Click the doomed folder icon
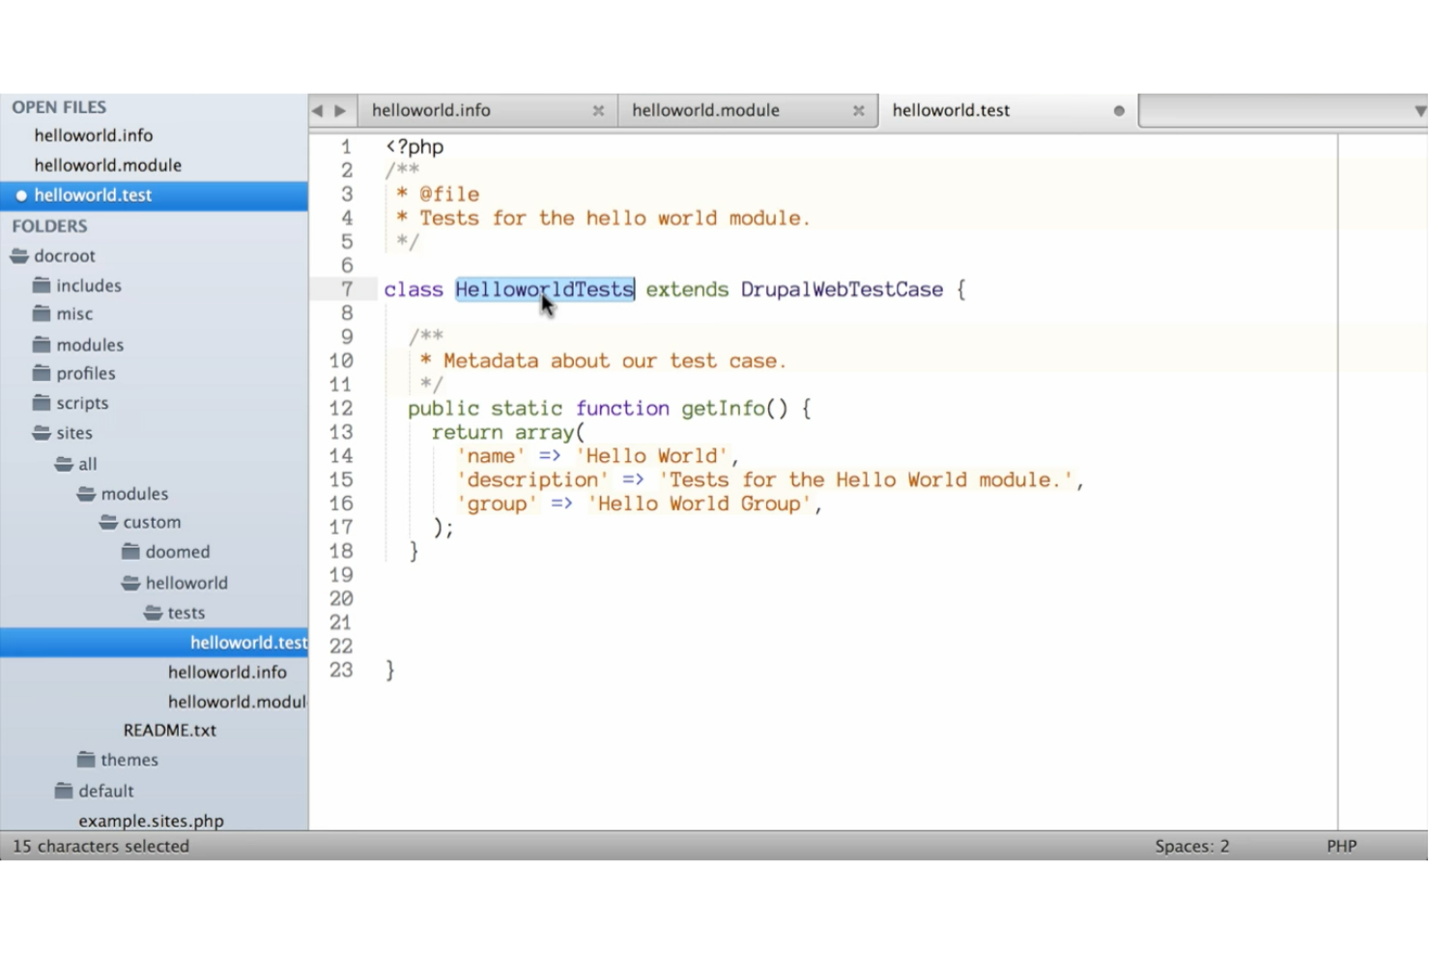The width and height of the screenshot is (1430, 954). 131,551
